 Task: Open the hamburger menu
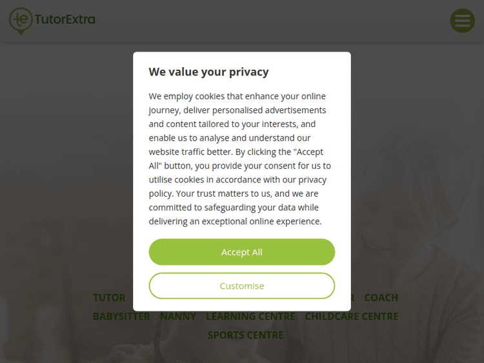462,21
